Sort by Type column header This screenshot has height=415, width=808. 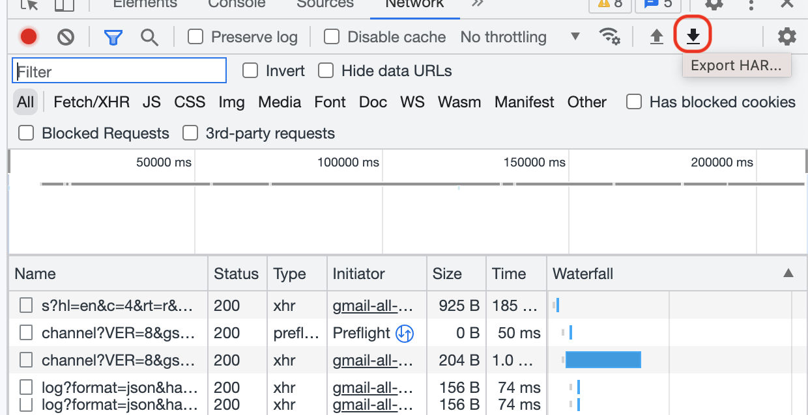tap(297, 273)
